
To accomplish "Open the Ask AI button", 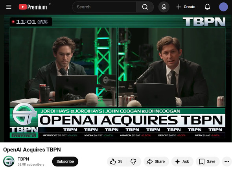I will coord(182,161).
